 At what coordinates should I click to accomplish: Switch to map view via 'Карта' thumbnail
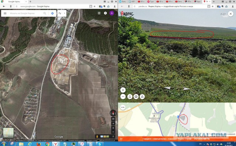click(x=8, y=133)
